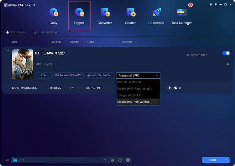Click the Titel column header

coord(14,42)
